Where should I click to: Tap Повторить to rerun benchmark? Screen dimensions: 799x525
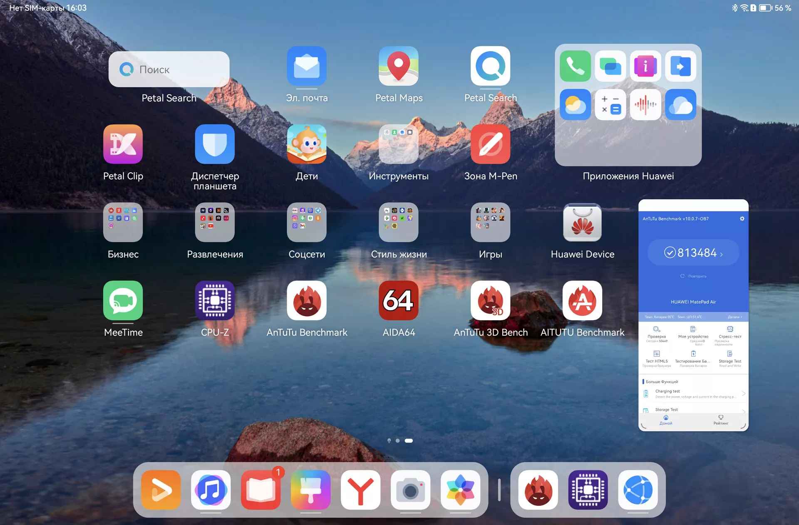click(x=693, y=276)
